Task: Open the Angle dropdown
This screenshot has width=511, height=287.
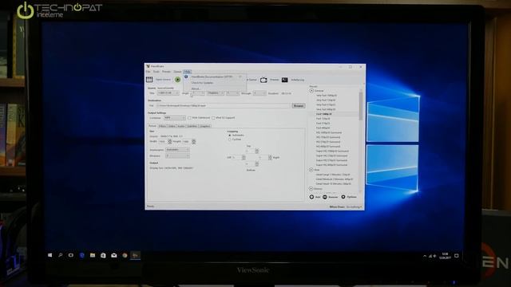Action: click(198, 93)
